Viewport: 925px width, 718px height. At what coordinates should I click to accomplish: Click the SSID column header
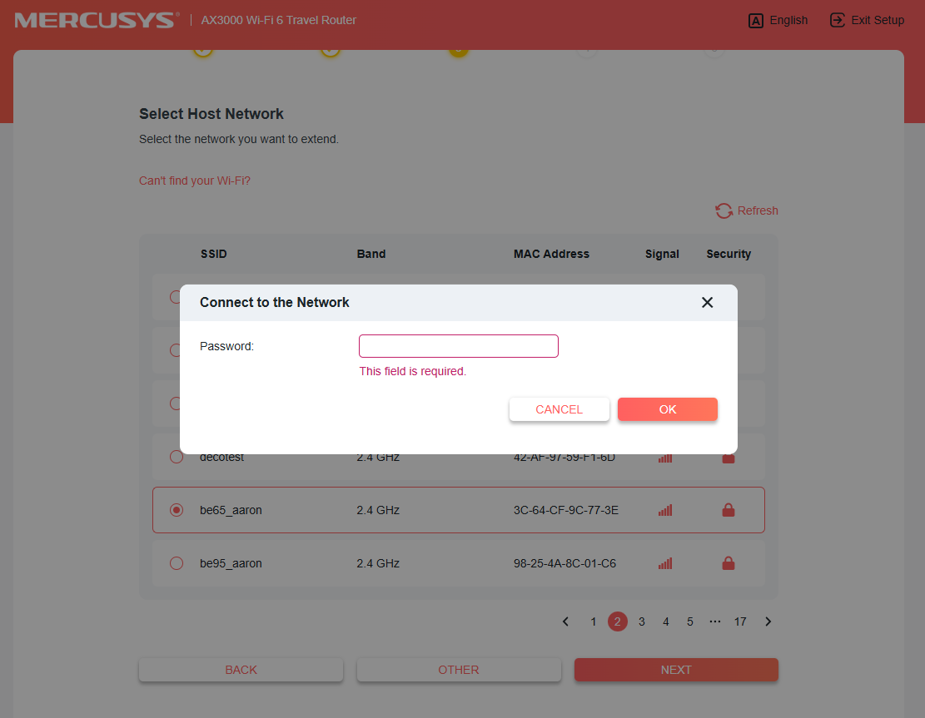click(213, 254)
